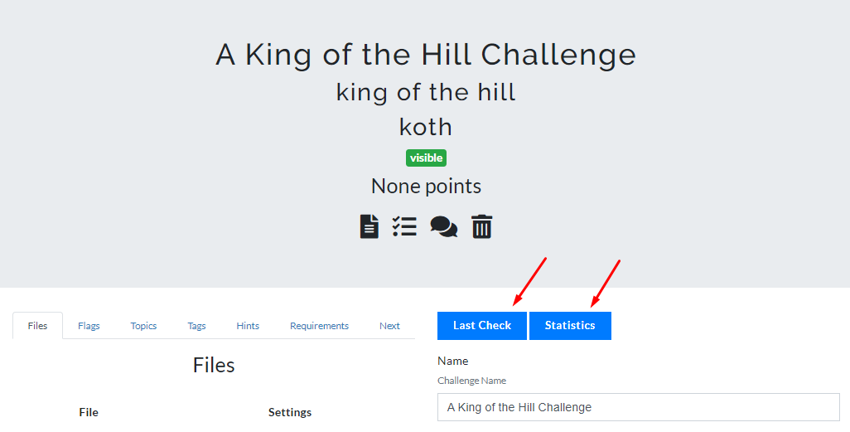Viewport: 850px width, 432px height.
Task: Click the Settings column header
Action: pyautogui.click(x=290, y=412)
